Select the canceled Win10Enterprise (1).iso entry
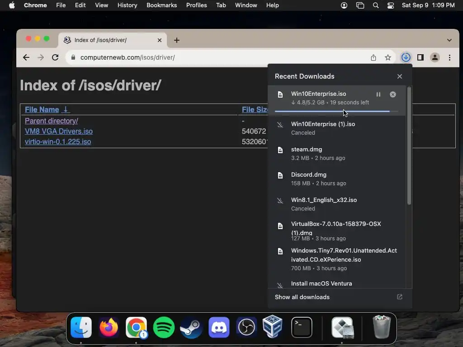 pyautogui.click(x=337, y=128)
